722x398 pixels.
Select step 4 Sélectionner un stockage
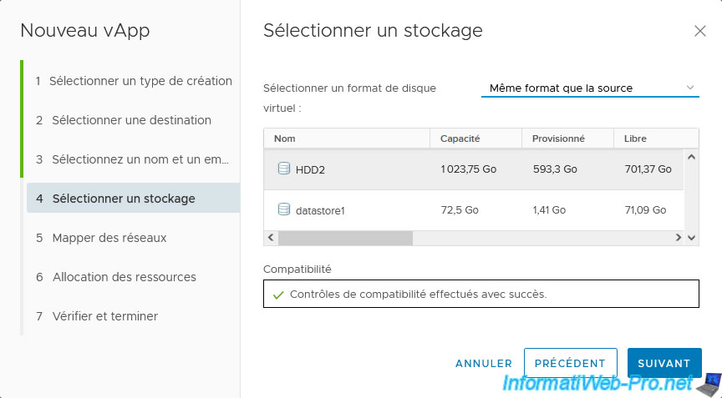coord(124,199)
